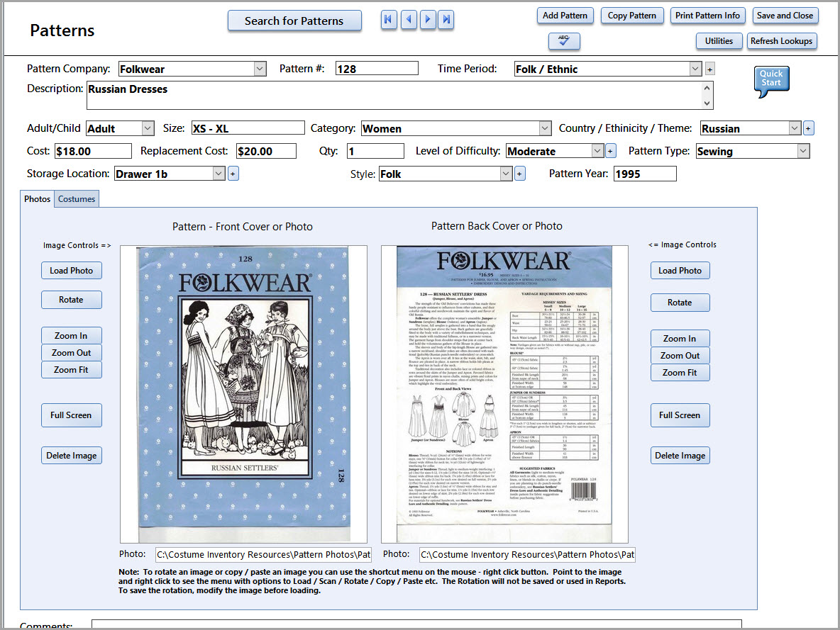The width and height of the screenshot is (840, 630).
Task: Click Refresh Lookups
Action: (x=782, y=40)
